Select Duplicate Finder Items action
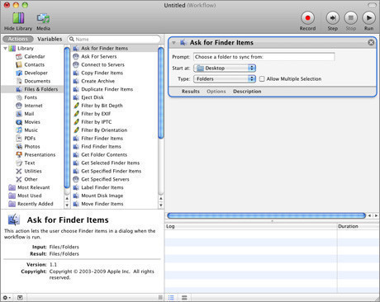Viewport: 380px width, 302px height. [x=115, y=89]
